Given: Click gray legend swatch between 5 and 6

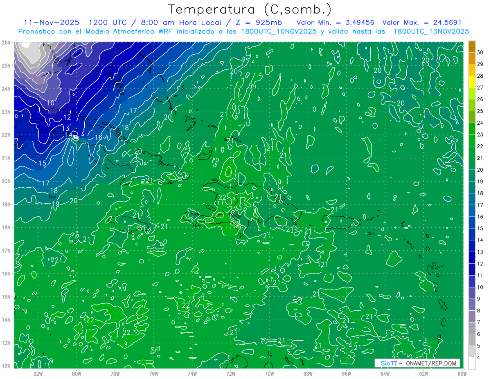Looking at the screenshot, I should pyautogui.click(x=472, y=340).
